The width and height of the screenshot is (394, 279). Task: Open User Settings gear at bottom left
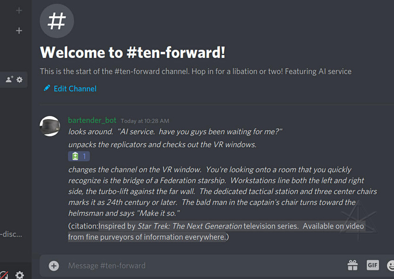pyautogui.click(x=20, y=275)
